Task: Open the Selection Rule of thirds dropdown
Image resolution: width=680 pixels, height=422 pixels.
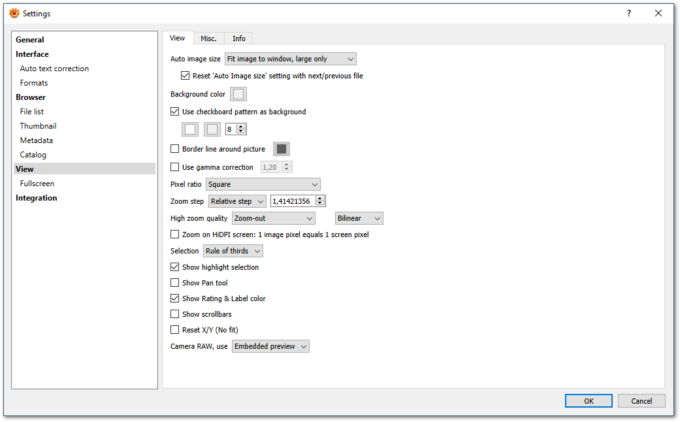Action: (233, 251)
